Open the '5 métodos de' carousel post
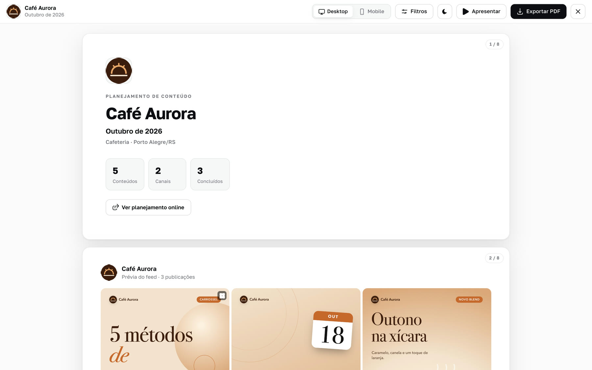592x370 pixels. pos(165,329)
